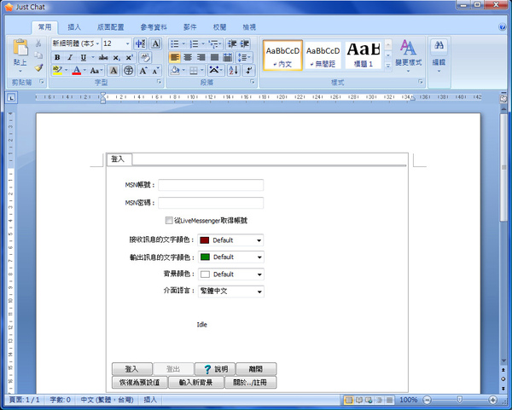512x410 pixels.
Task: Switch to the 校閱 ribbon tab
Action: pyautogui.click(x=219, y=27)
